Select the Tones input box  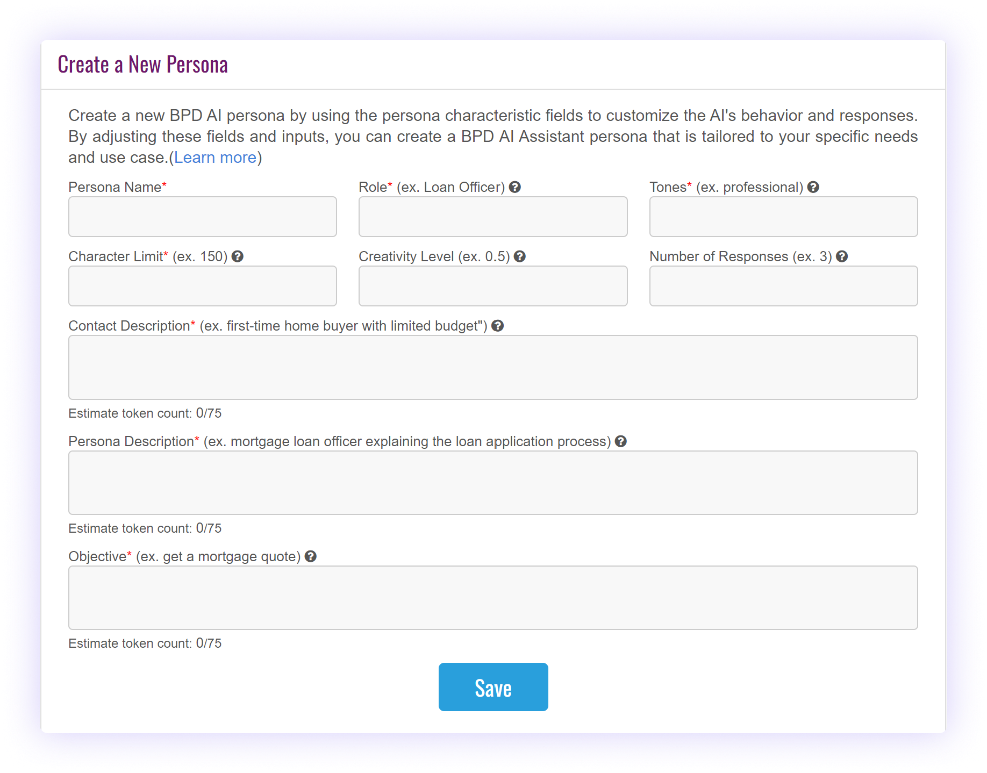[784, 217]
